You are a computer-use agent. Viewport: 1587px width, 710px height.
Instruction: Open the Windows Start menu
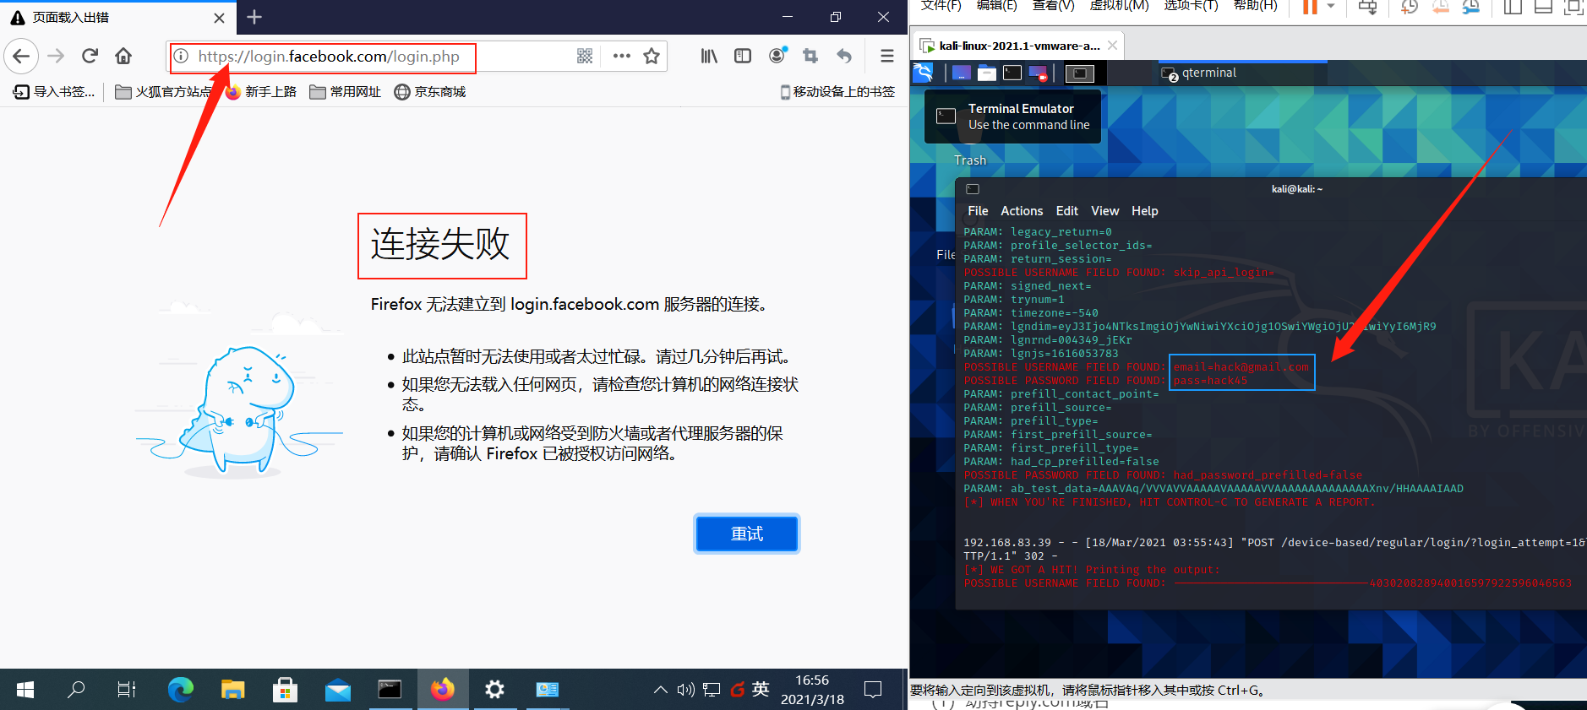(x=25, y=690)
